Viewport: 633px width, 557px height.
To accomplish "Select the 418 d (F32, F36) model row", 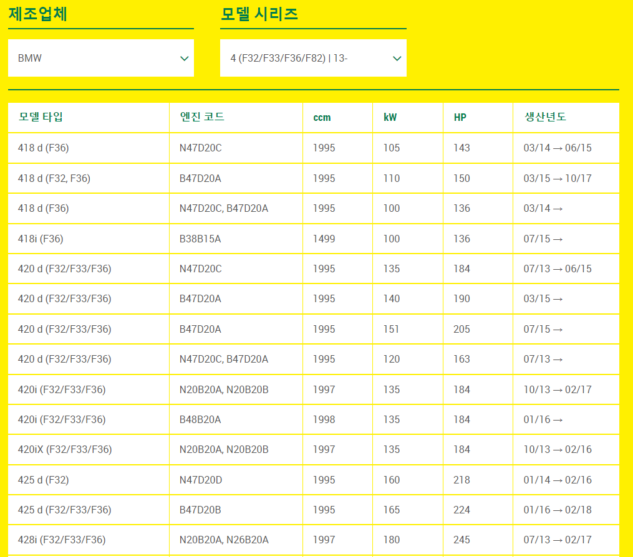I will tap(313, 178).
